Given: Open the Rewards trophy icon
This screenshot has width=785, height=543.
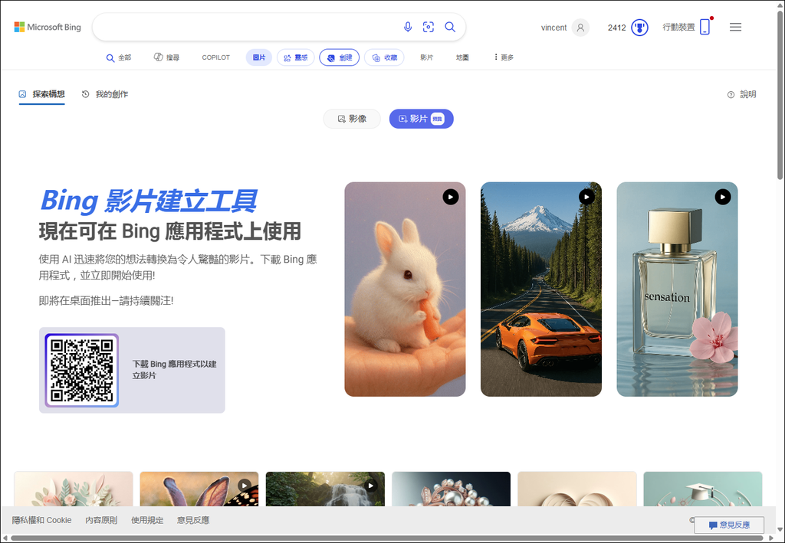Looking at the screenshot, I should pyautogui.click(x=639, y=28).
